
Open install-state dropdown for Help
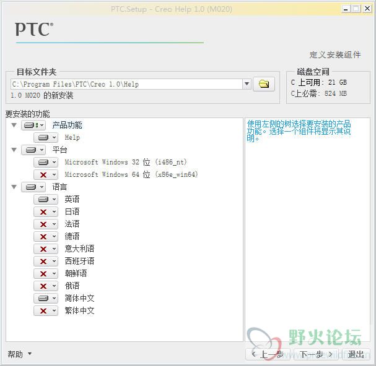46,137
